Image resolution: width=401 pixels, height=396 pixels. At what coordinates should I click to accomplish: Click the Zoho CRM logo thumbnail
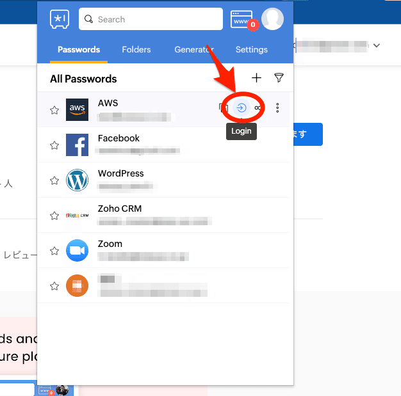(x=77, y=216)
